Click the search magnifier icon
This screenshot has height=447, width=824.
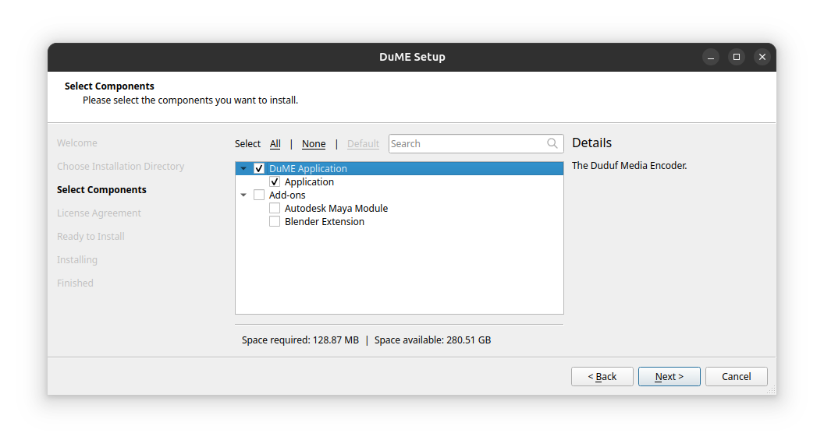(x=552, y=143)
